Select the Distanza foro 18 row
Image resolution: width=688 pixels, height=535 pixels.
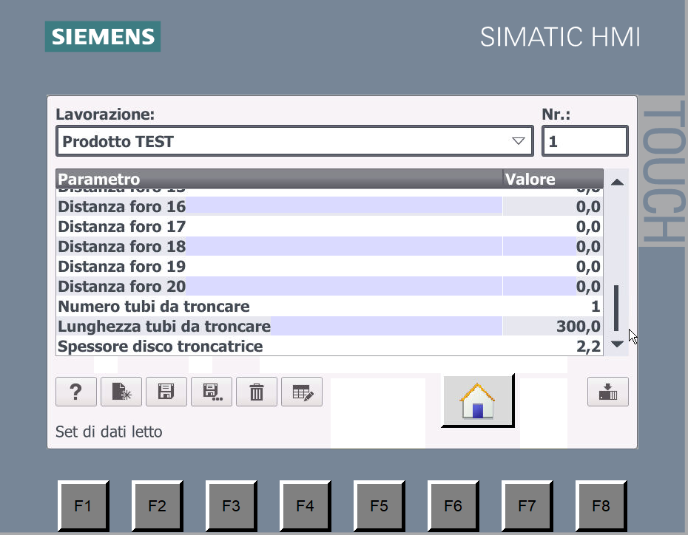329,246
